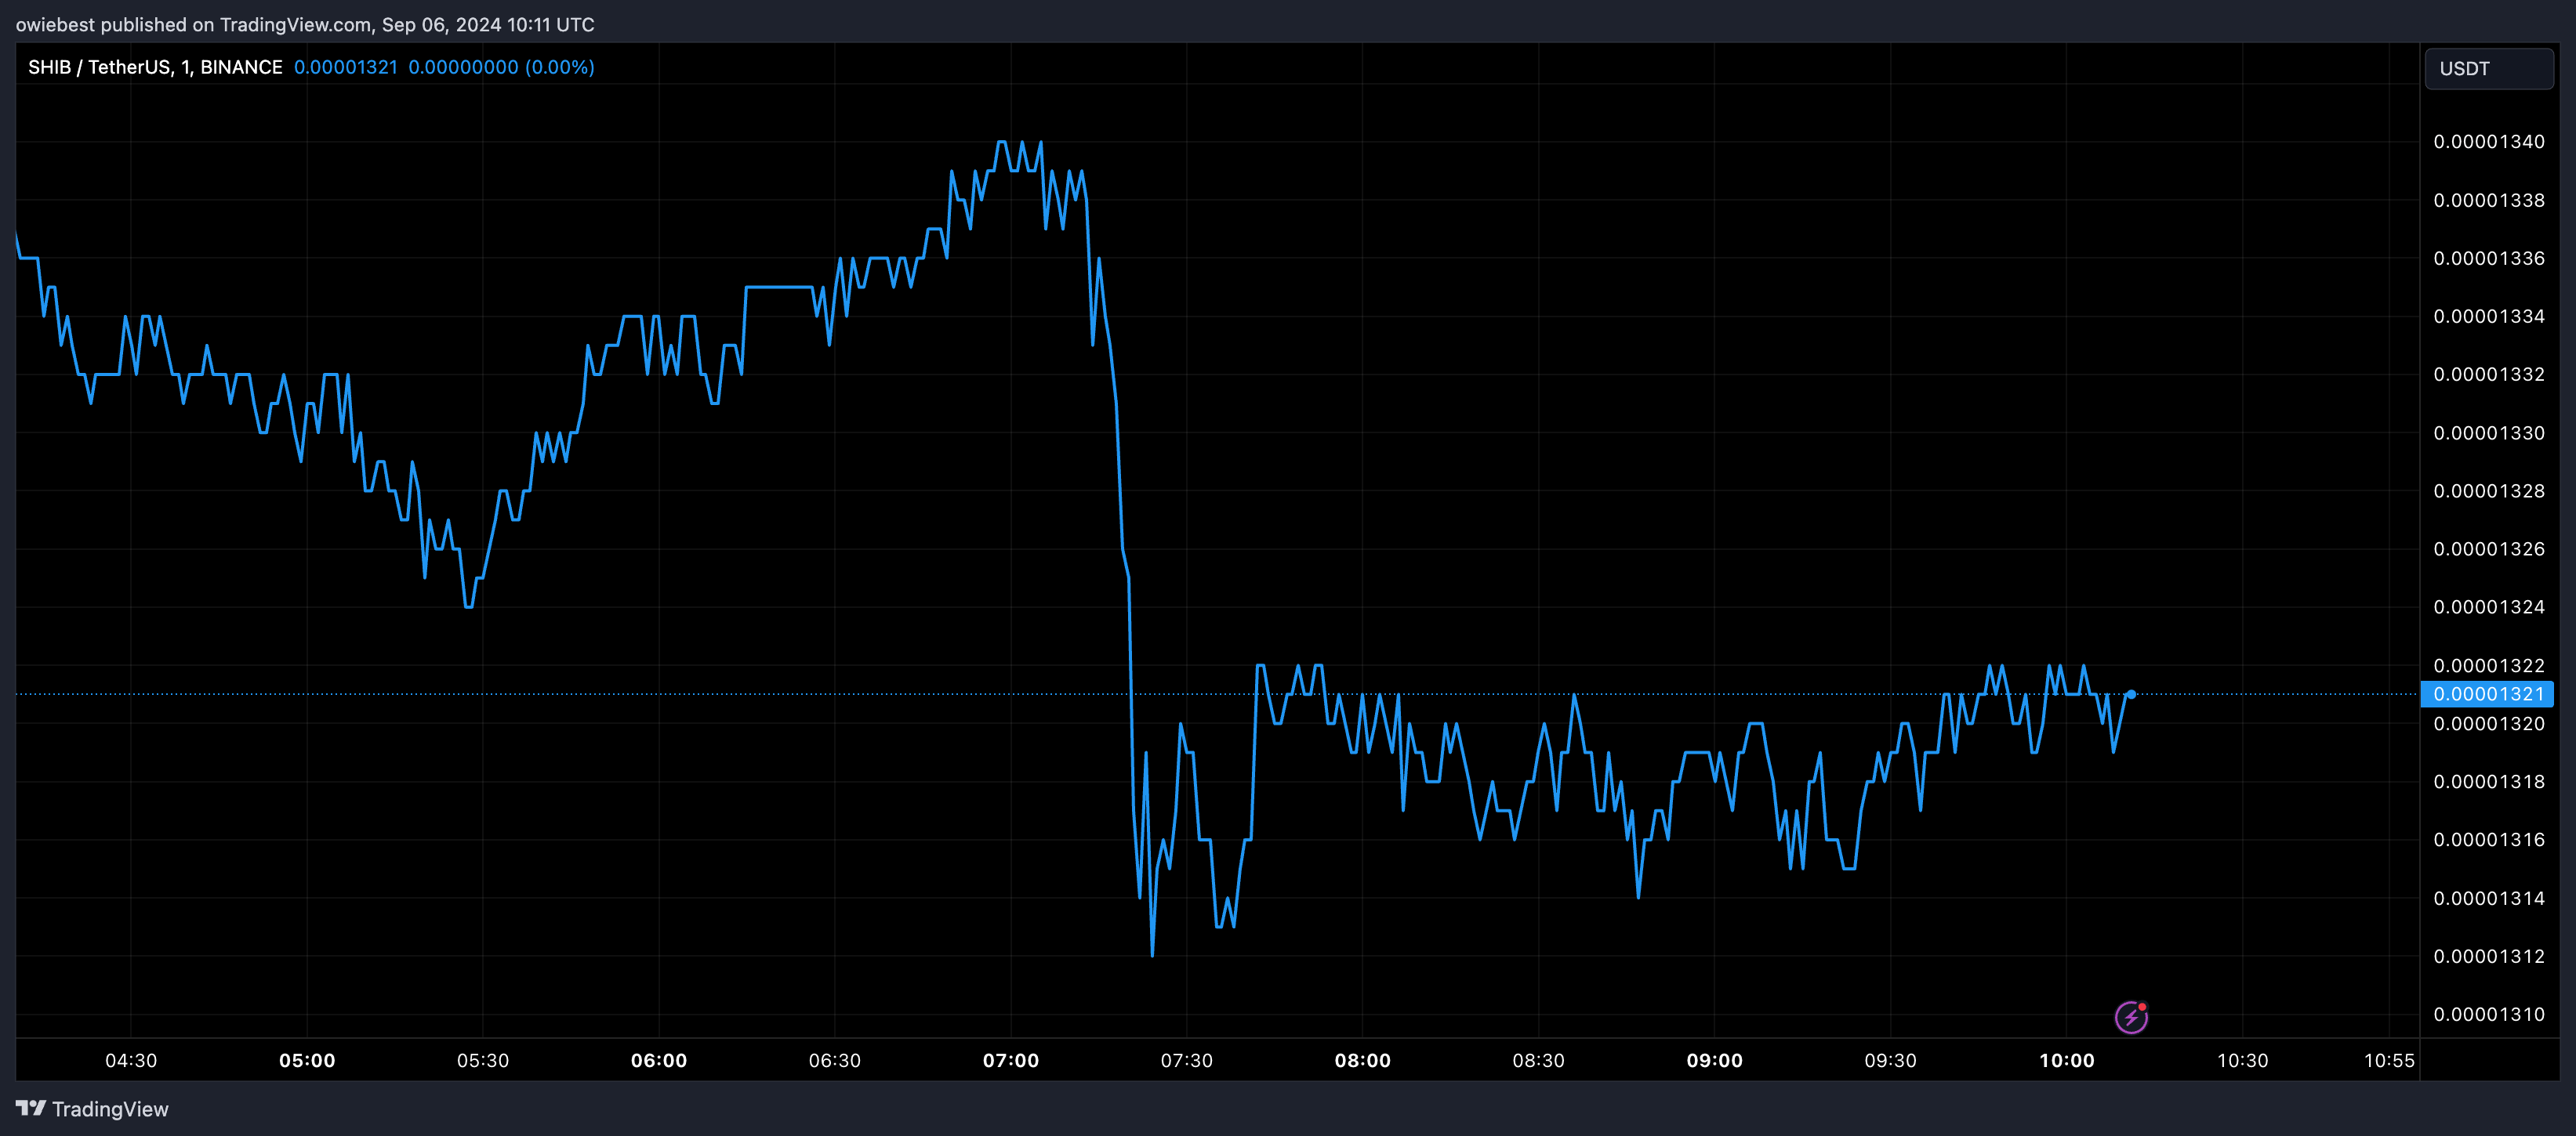Click the 0.00000000 (0.00%) change value

[501, 67]
